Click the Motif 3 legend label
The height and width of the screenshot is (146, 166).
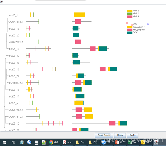(136, 16)
